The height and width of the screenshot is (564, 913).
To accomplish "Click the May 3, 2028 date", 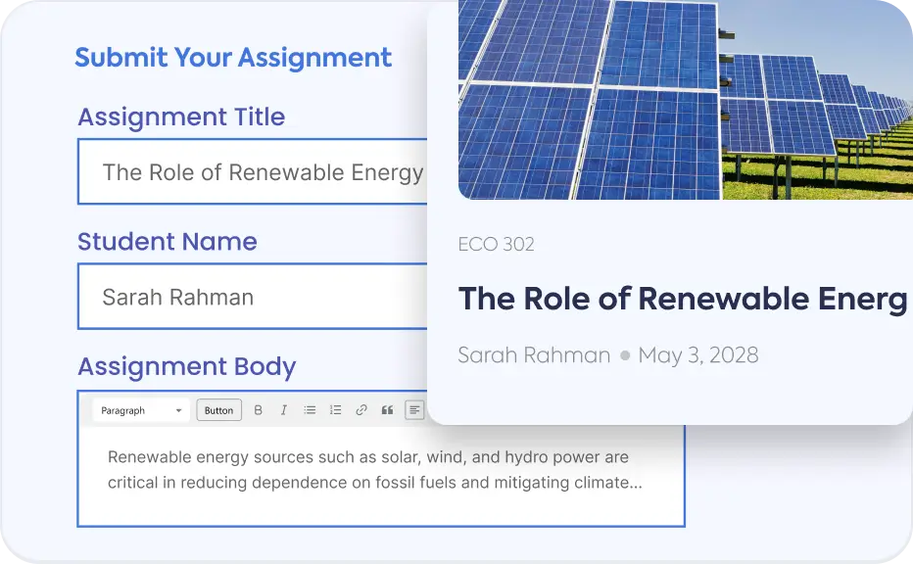I will (697, 354).
